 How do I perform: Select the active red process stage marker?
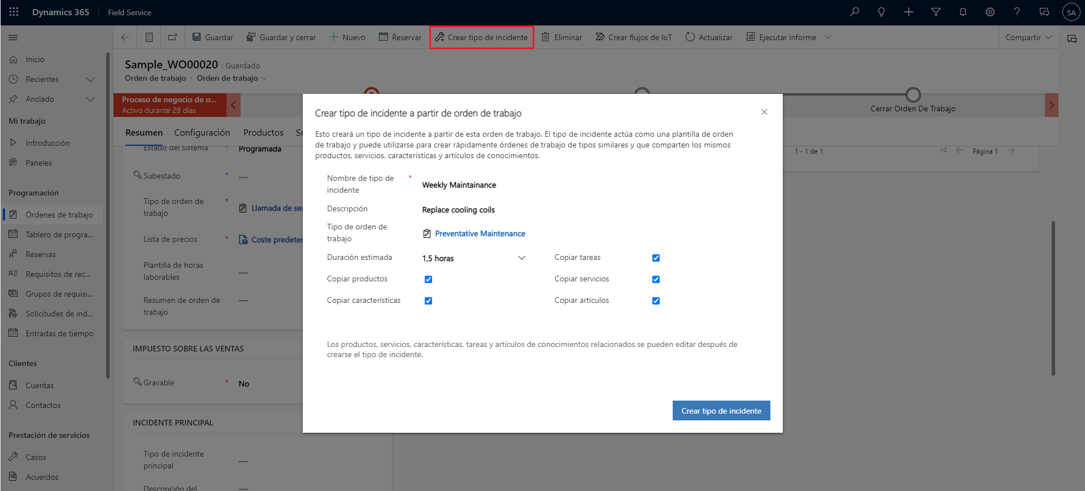(371, 92)
